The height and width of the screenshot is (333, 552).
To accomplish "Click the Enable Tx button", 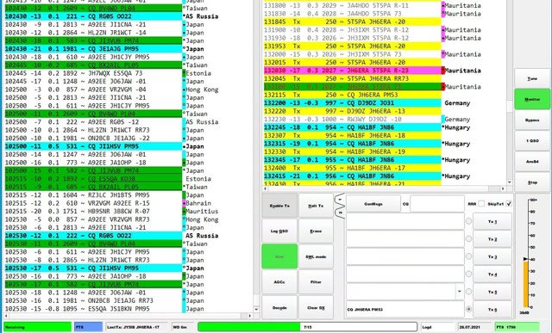I will [279, 206].
